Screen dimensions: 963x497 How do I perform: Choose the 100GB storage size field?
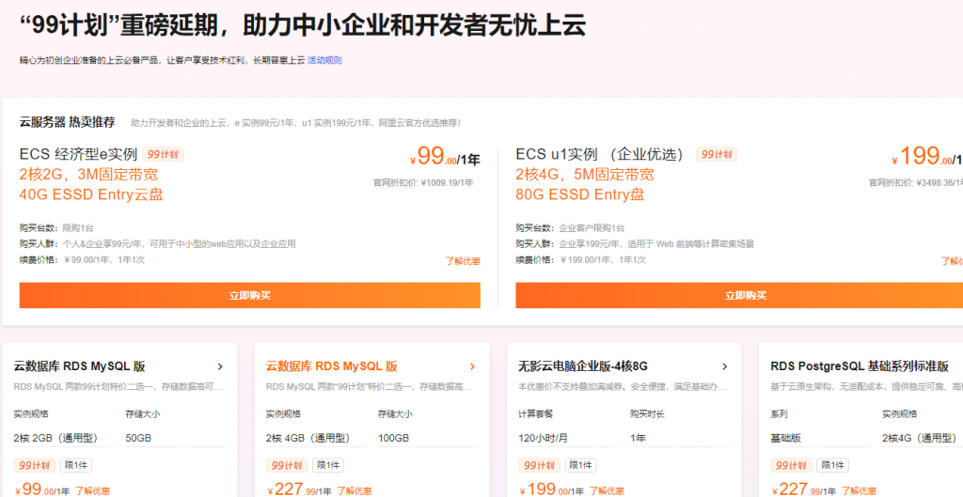pos(391,438)
